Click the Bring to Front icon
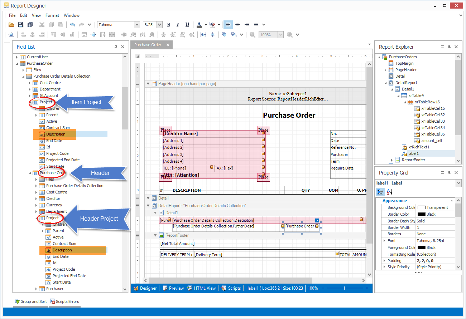466x319 pixels. point(225,35)
